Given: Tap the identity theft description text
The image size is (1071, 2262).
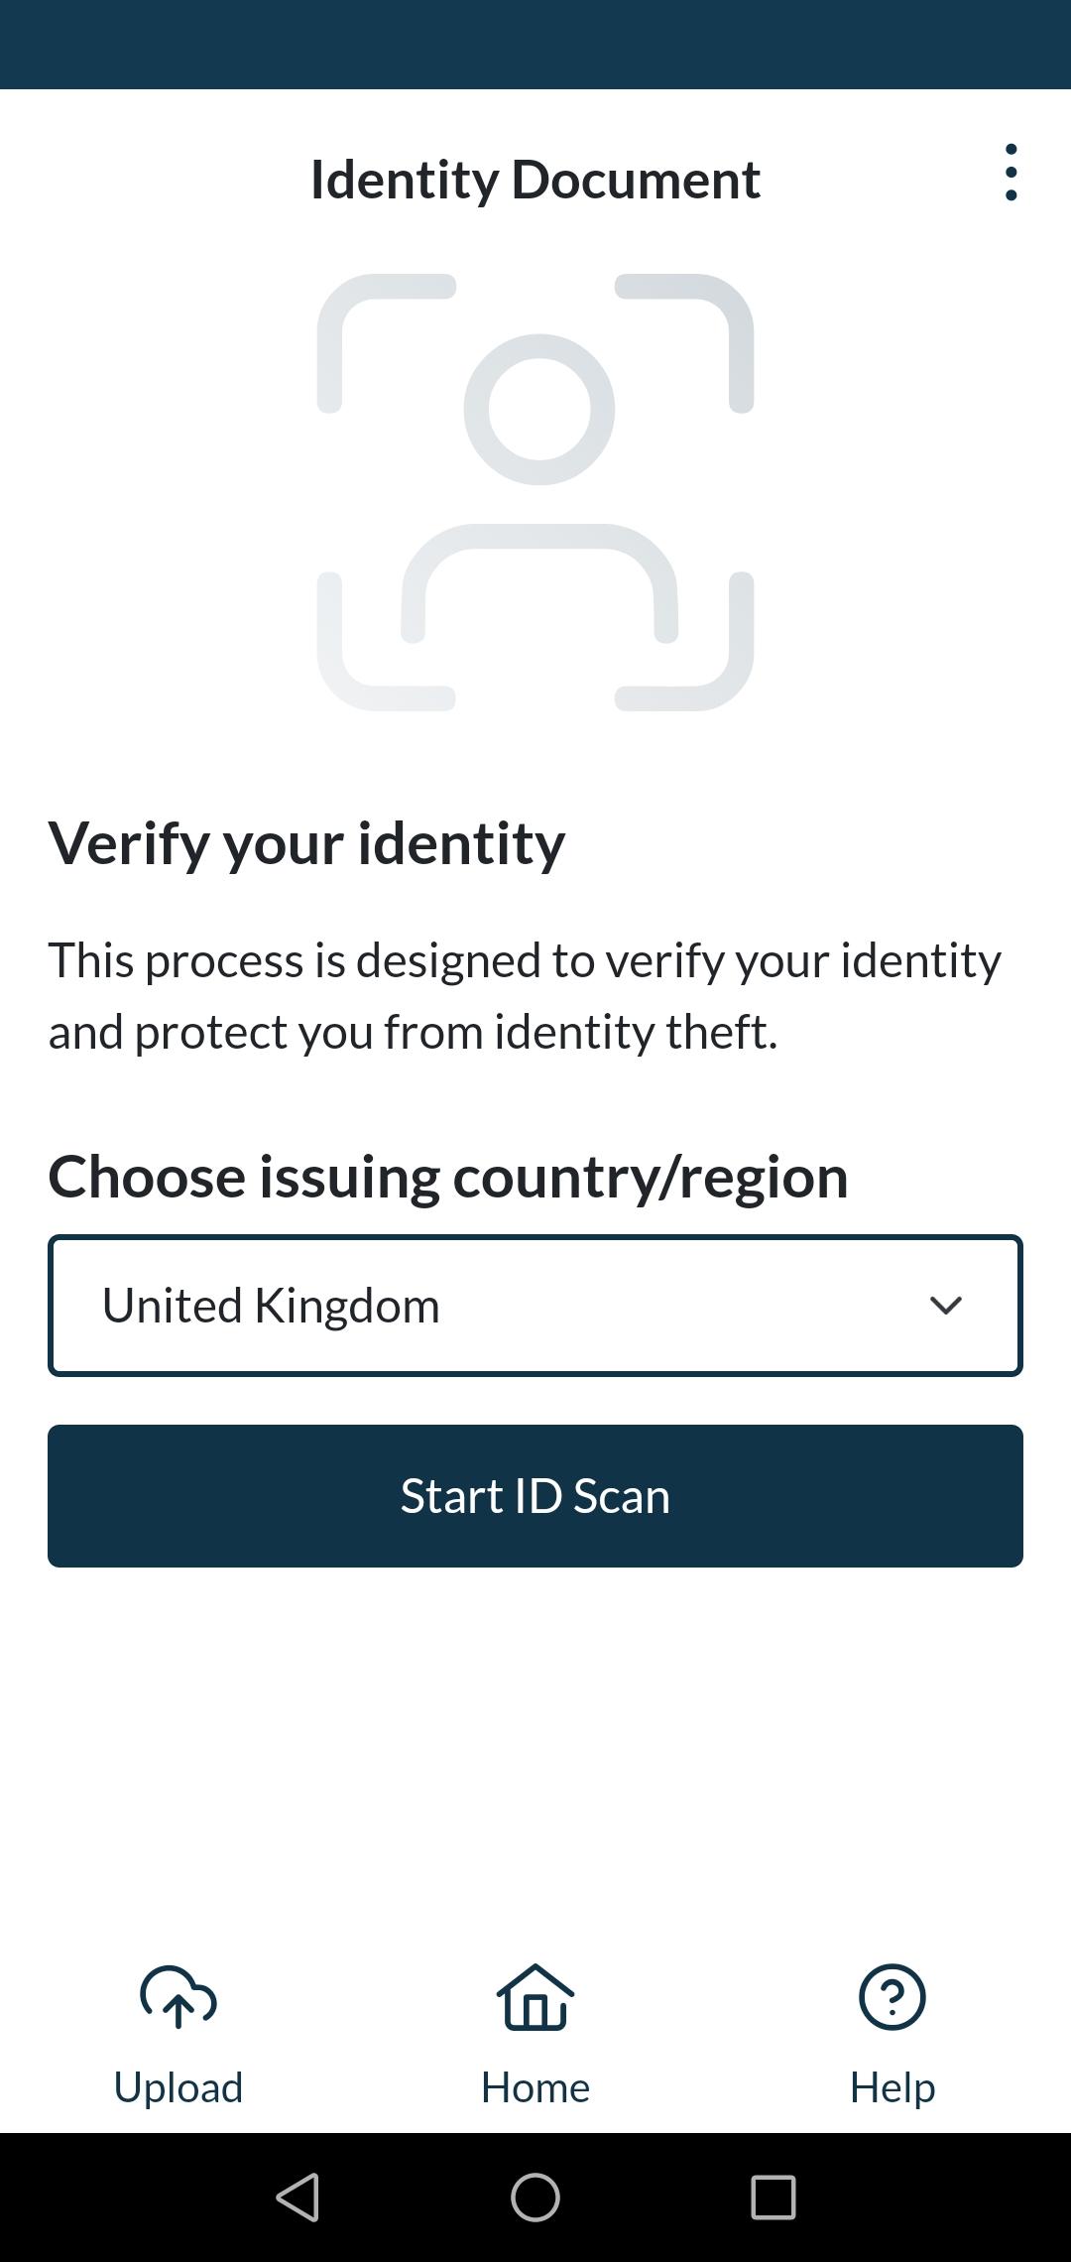Looking at the screenshot, I should (x=526, y=996).
